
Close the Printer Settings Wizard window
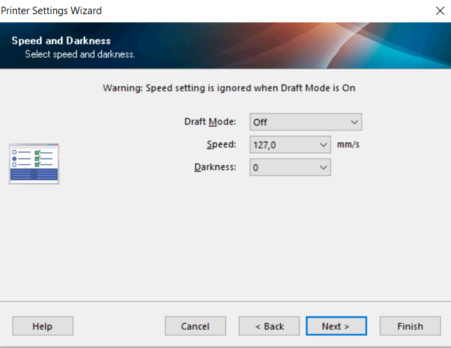pos(440,11)
